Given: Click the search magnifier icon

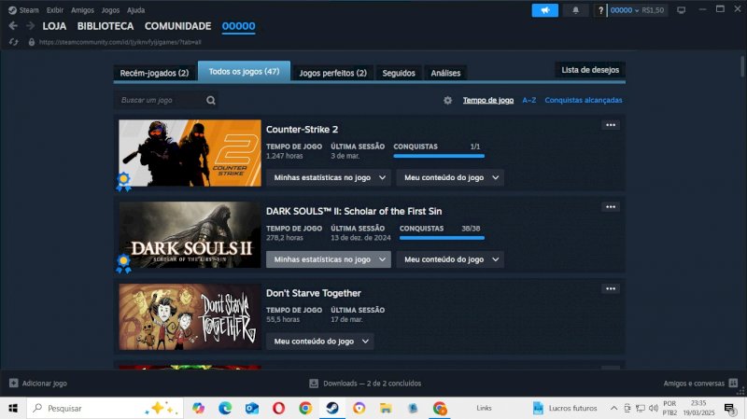Looking at the screenshot, I should [212, 100].
